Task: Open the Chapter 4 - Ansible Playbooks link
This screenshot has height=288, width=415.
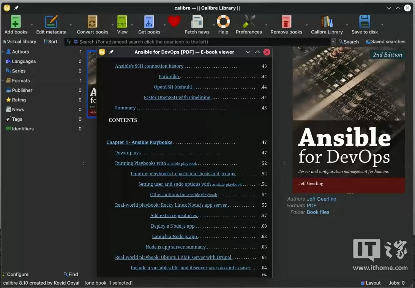Action: 139,142
